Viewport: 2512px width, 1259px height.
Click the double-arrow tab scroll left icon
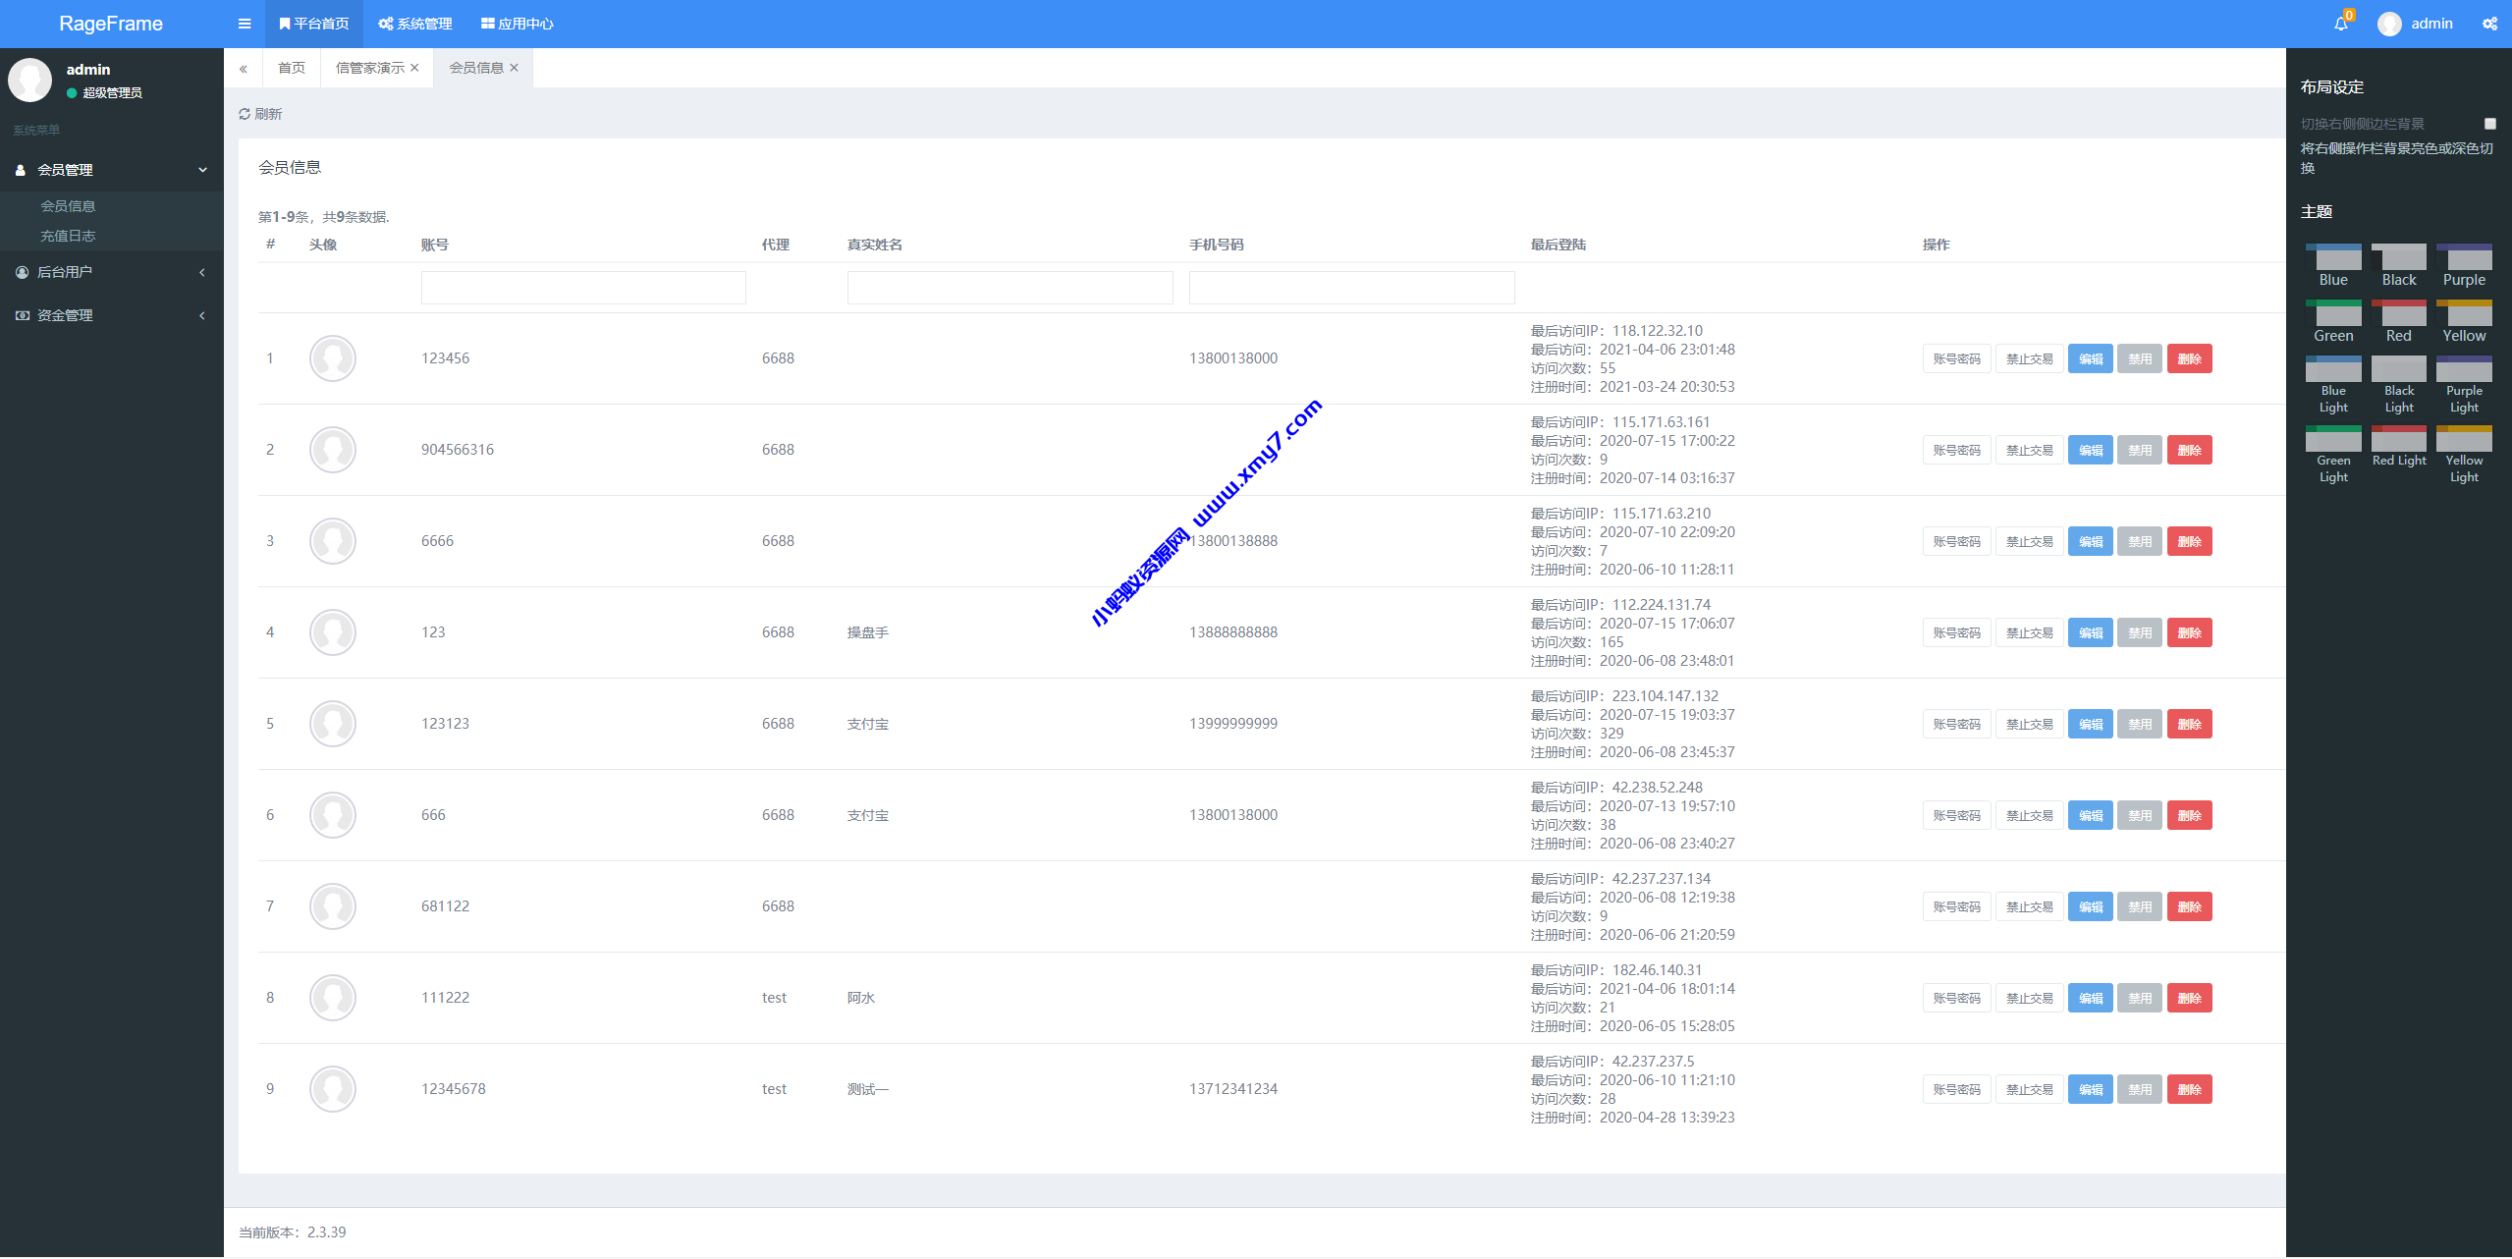click(x=243, y=69)
